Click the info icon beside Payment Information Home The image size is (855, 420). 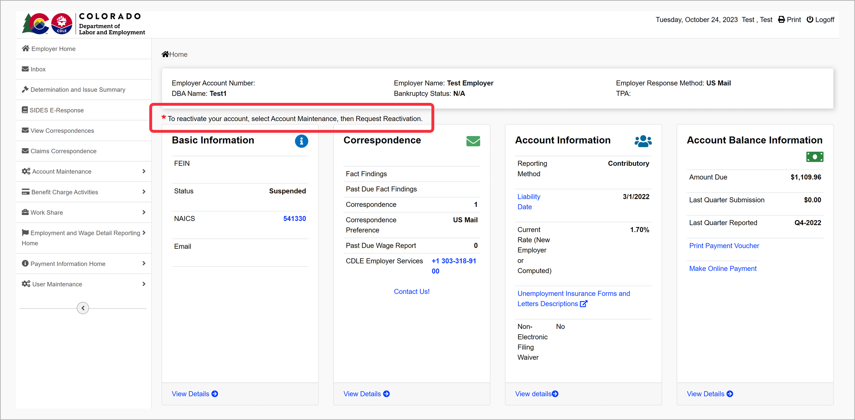(x=25, y=263)
